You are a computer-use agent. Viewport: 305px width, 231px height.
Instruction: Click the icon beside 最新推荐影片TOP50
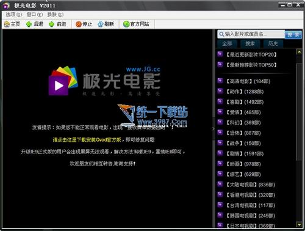(x=220, y=65)
